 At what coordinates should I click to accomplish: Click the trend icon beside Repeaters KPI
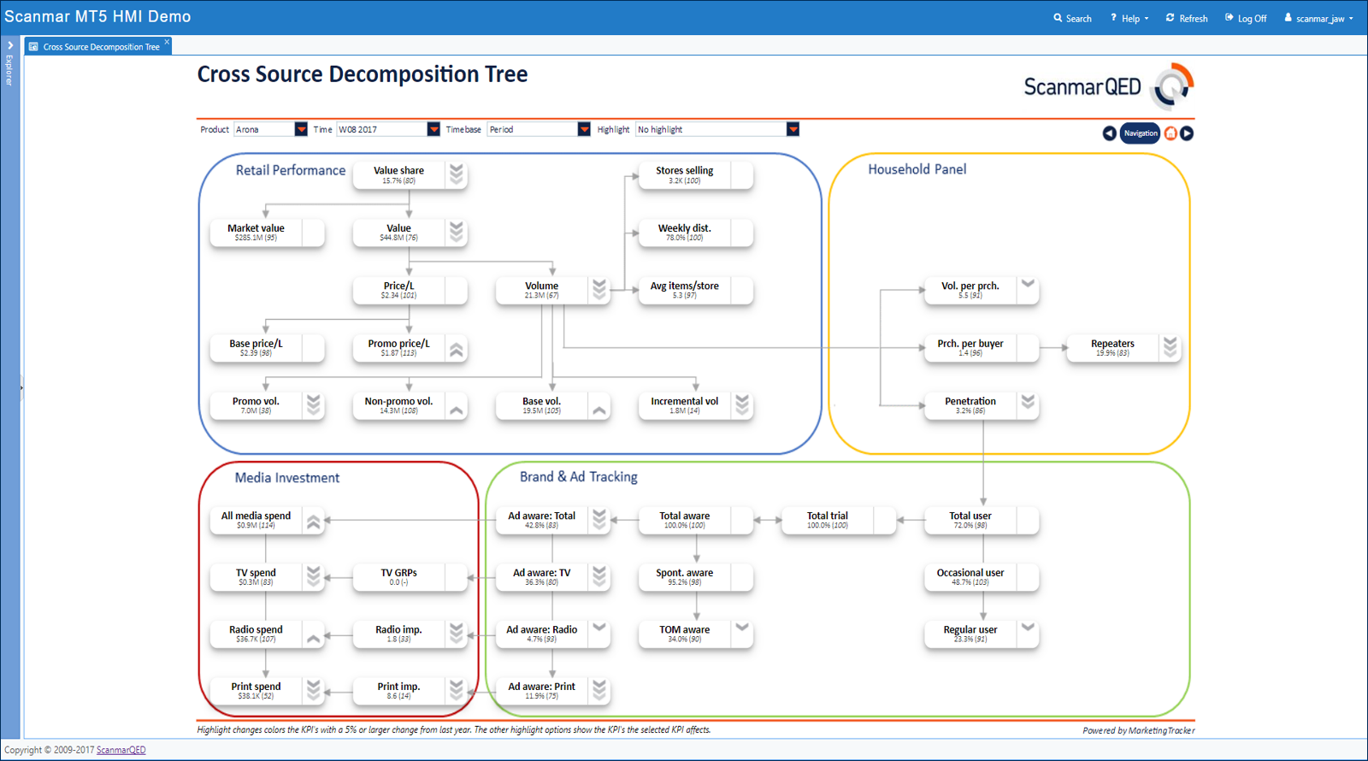click(x=1170, y=347)
